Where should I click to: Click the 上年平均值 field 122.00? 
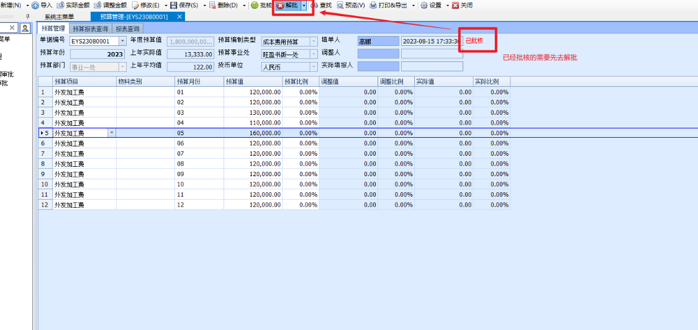pos(190,67)
